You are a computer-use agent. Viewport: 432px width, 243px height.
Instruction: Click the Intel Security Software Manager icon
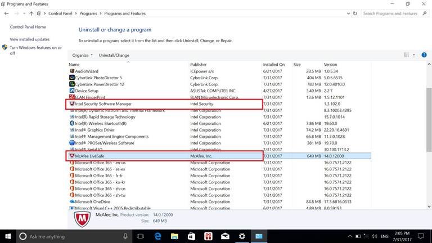tap(72, 103)
